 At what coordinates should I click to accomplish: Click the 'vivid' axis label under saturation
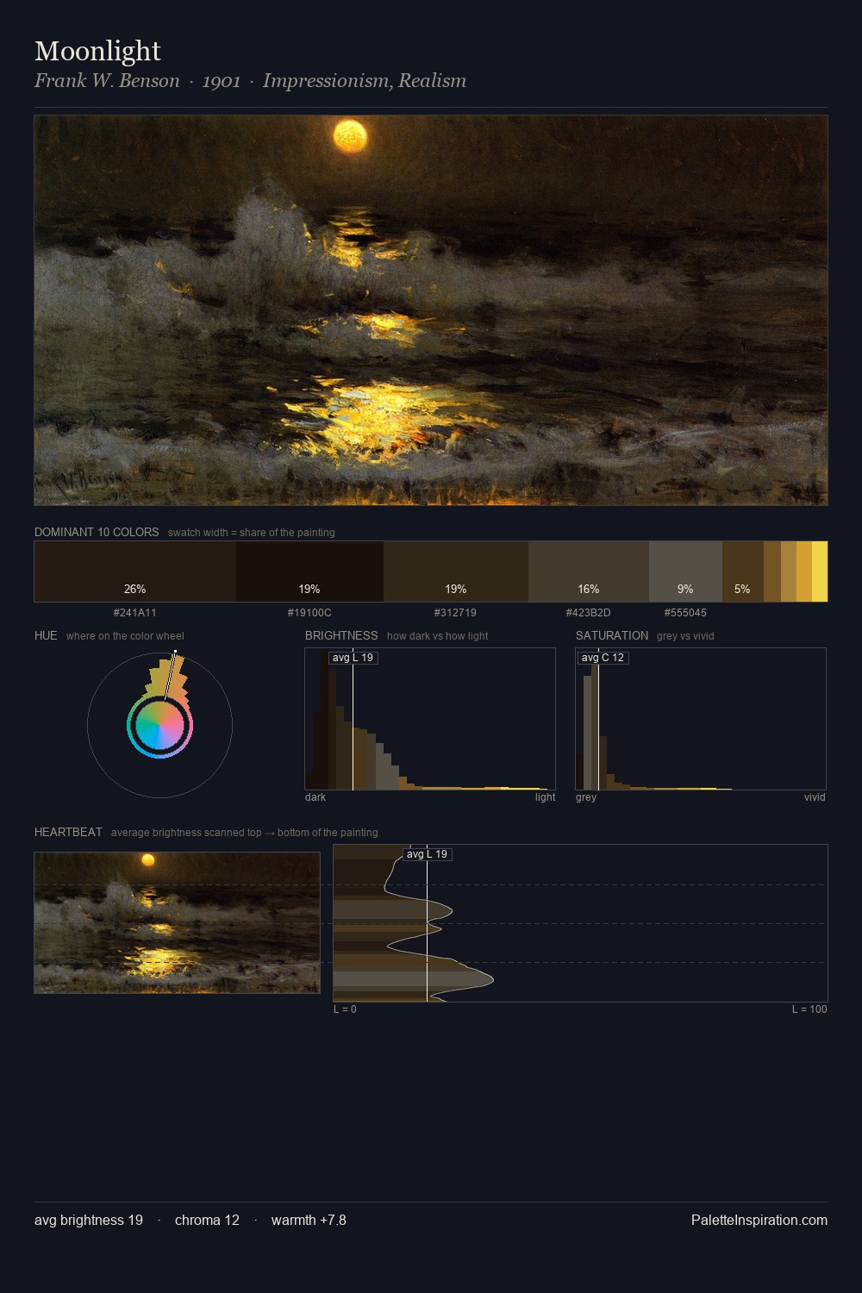(x=815, y=797)
